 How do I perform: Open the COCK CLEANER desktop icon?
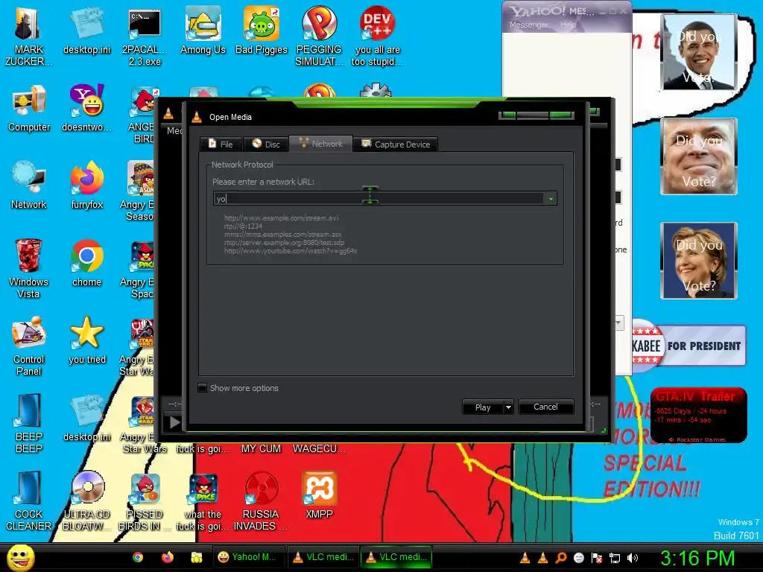(29, 501)
